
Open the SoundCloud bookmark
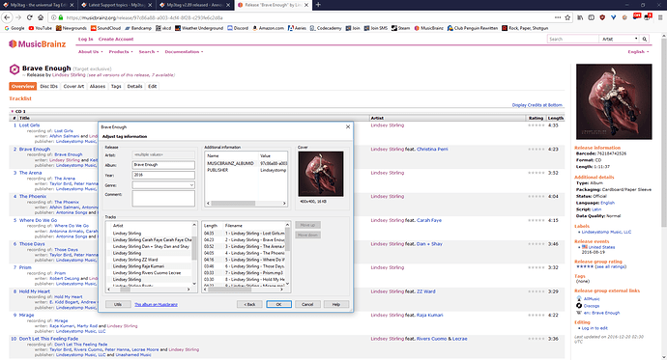point(106,28)
